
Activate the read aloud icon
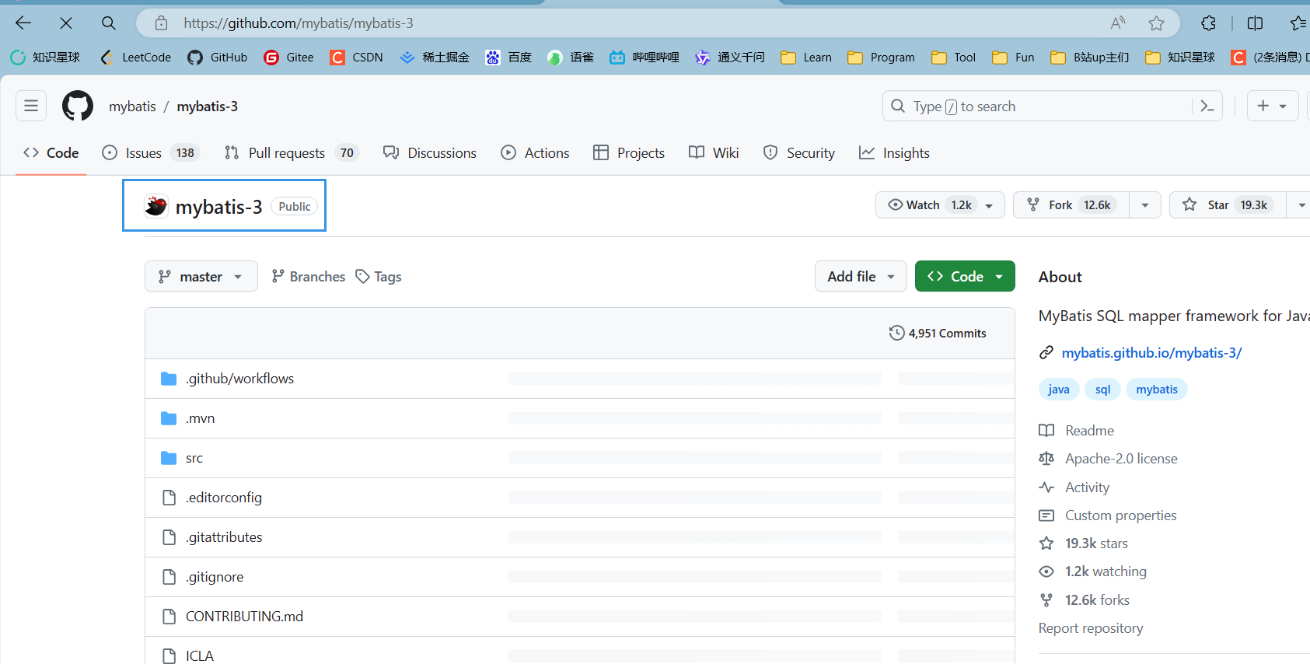(1118, 23)
